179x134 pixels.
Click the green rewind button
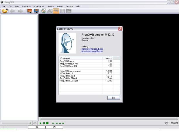(x=57, y=123)
